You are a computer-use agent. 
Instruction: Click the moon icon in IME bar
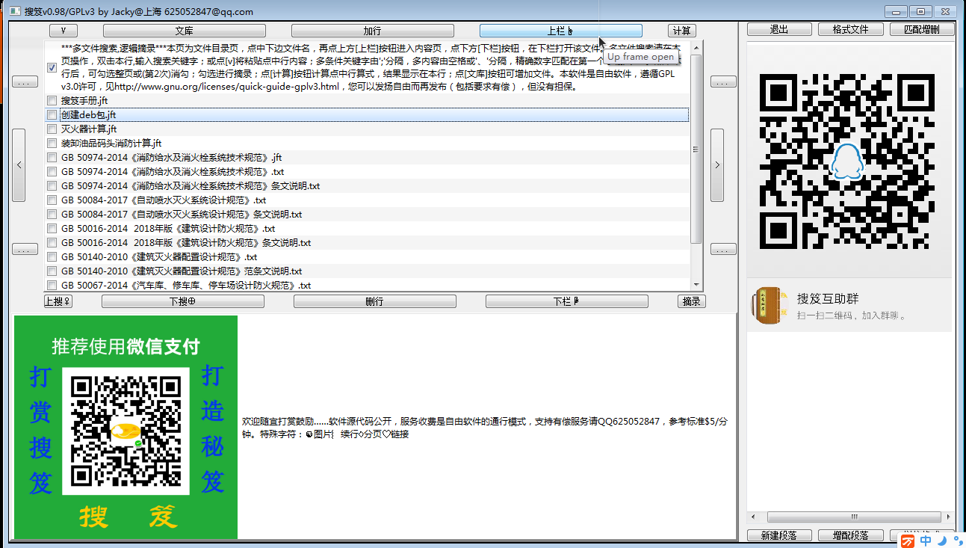(x=941, y=541)
